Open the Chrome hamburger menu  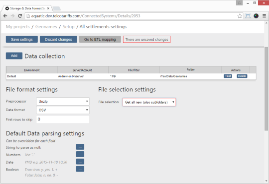(x=264, y=16)
